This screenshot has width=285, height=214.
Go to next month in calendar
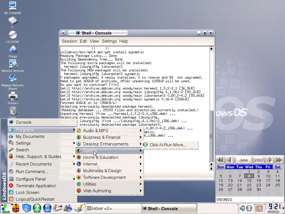[270, 160]
